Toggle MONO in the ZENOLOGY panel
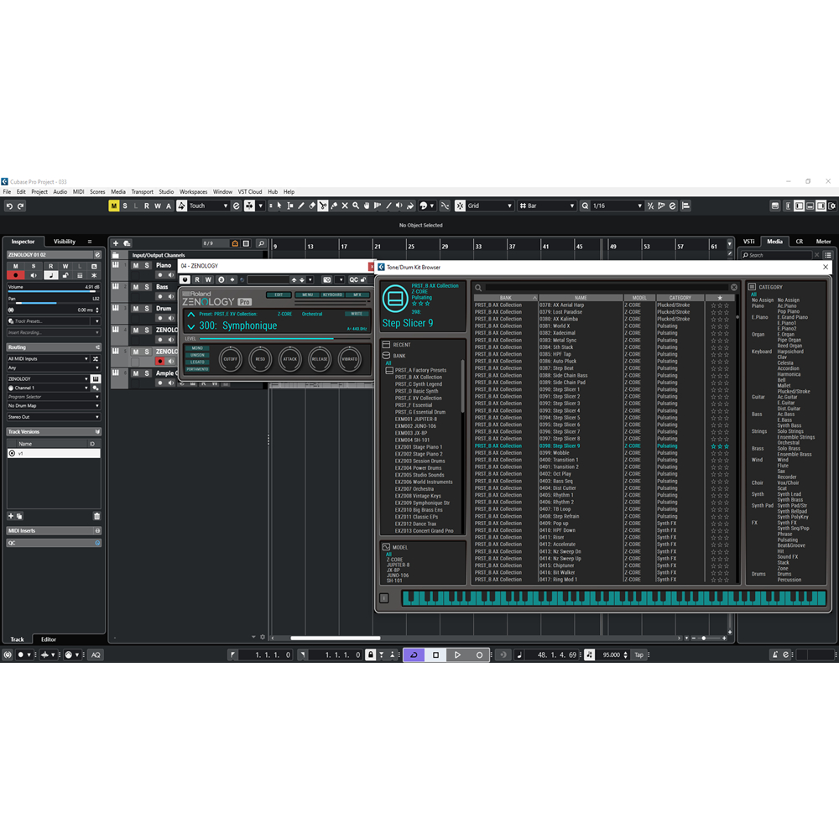839x839 pixels. (x=197, y=348)
